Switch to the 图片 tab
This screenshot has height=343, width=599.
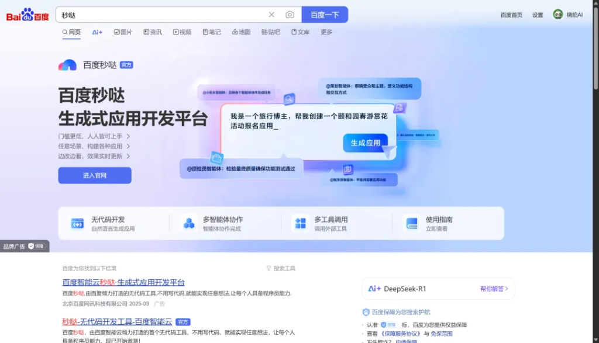coord(123,32)
